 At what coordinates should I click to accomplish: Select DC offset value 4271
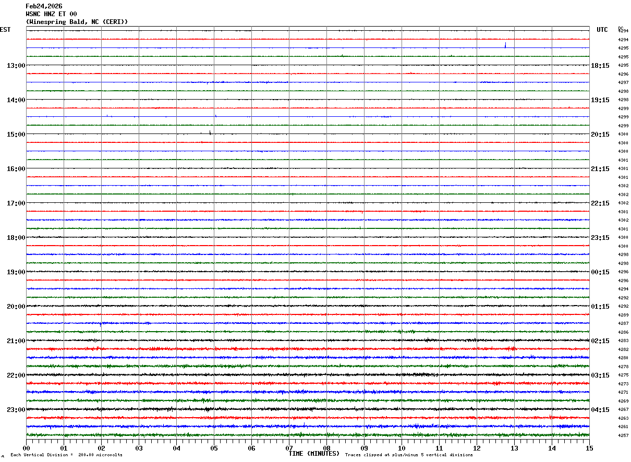[623, 393]
